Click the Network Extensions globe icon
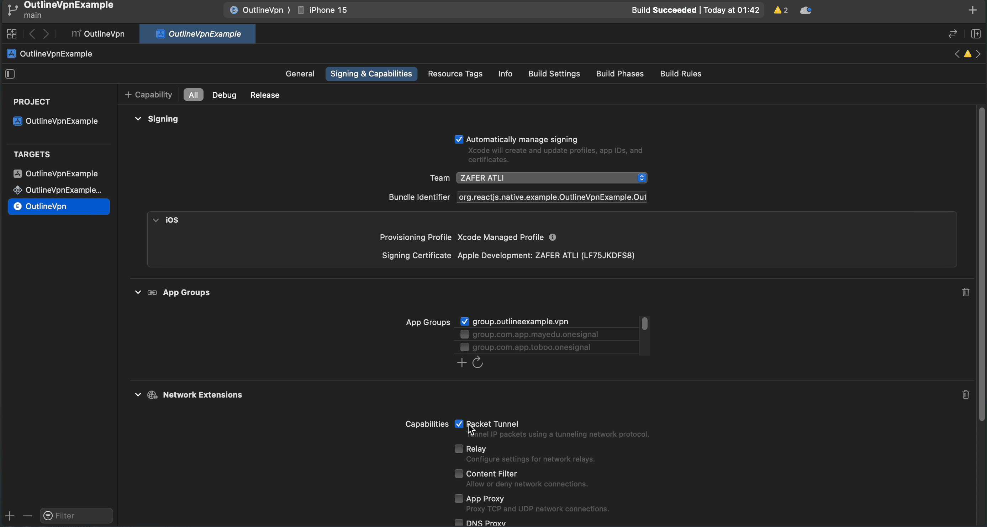 pos(152,394)
